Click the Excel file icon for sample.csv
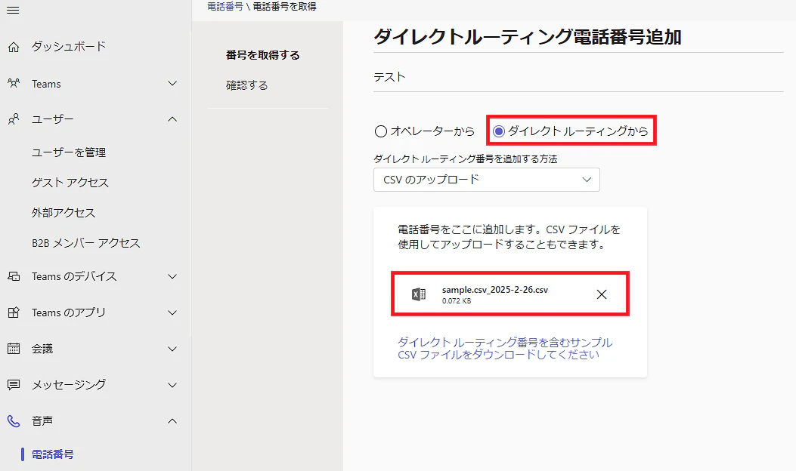This screenshot has height=471, width=796. click(x=418, y=294)
